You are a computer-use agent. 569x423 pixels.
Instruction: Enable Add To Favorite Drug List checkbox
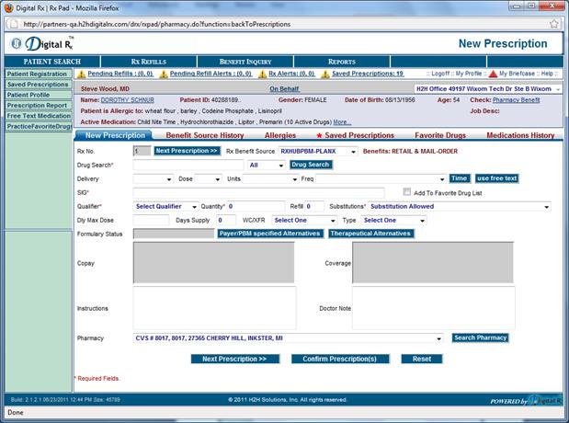coord(407,193)
